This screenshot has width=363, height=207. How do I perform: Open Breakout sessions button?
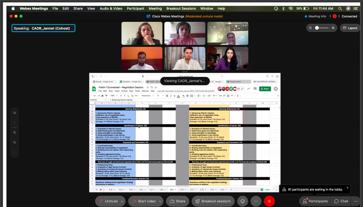[213, 201]
